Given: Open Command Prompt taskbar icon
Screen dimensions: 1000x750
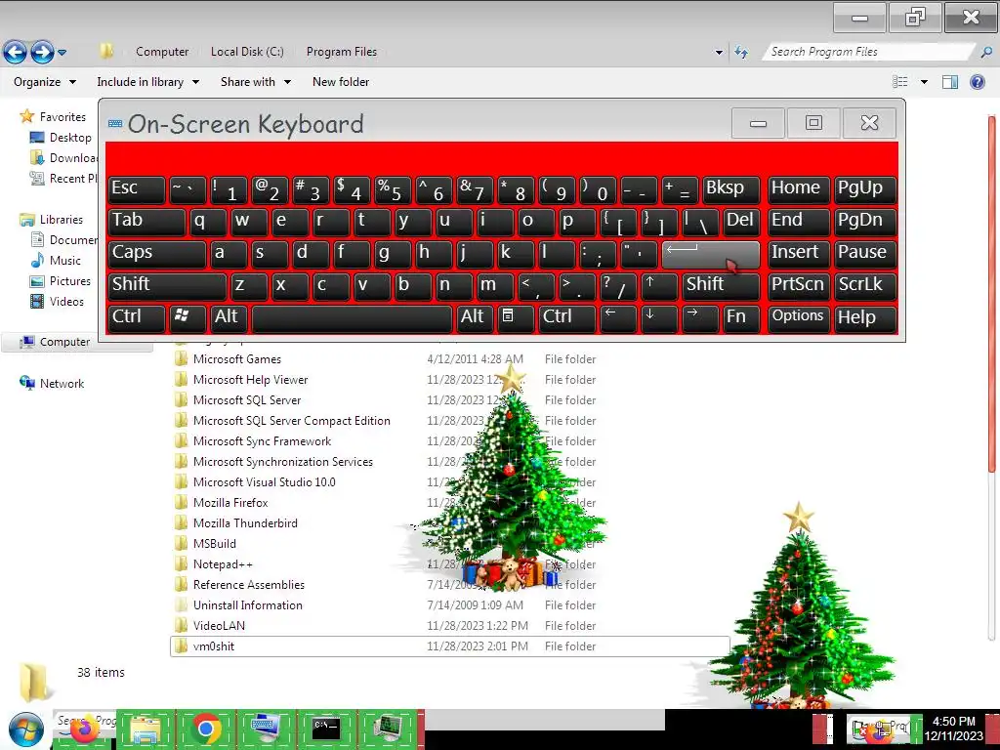Looking at the screenshot, I should point(326,729).
